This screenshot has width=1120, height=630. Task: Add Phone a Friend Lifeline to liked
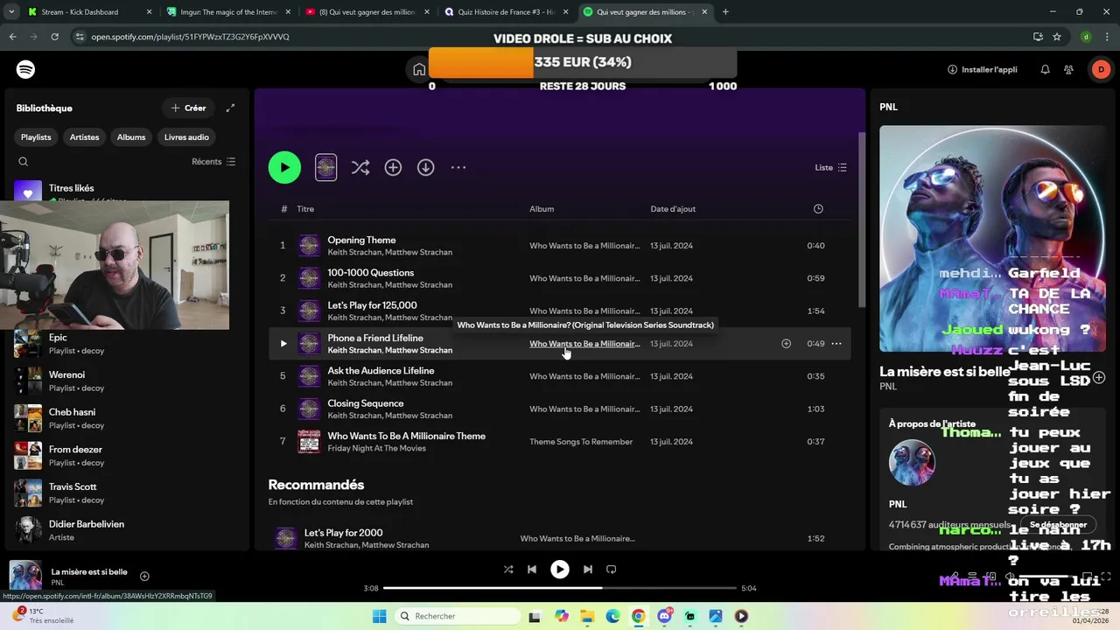click(x=786, y=344)
